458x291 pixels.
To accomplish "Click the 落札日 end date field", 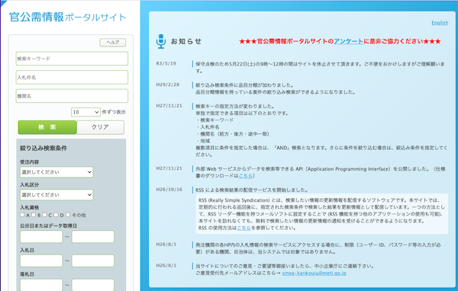I will point(93,285).
